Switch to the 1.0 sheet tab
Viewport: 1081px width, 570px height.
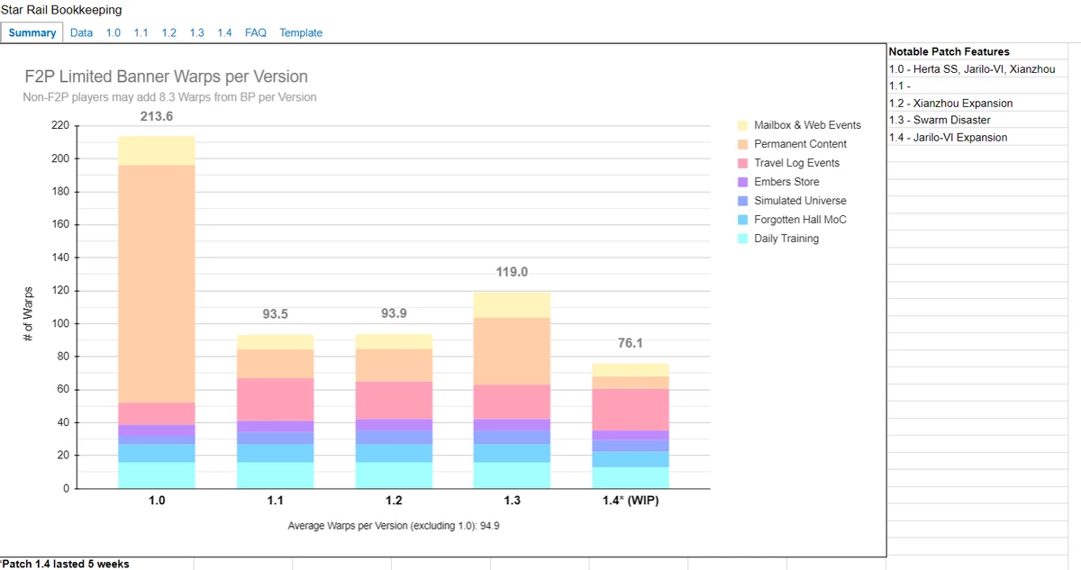[x=114, y=32]
